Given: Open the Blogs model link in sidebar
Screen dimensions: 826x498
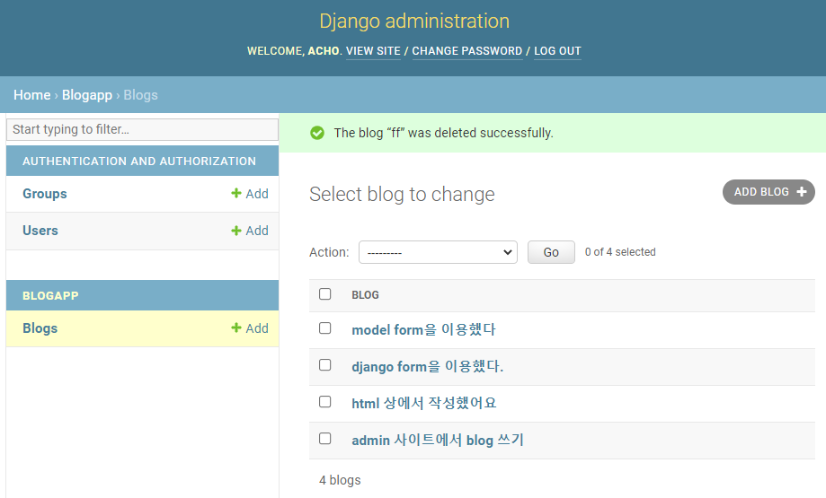Looking at the screenshot, I should coord(40,328).
